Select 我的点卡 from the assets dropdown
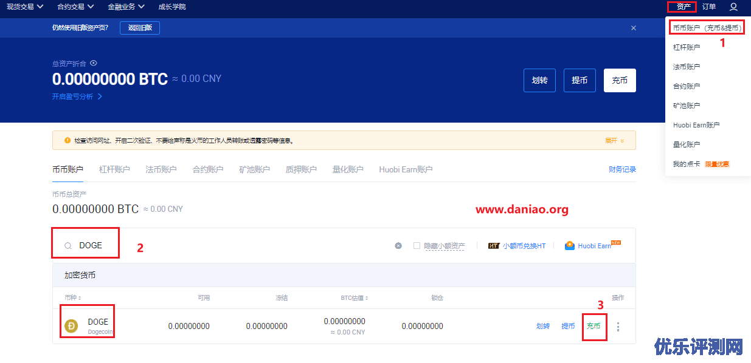The width and height of the screenshot is (751, 363). 687,164
